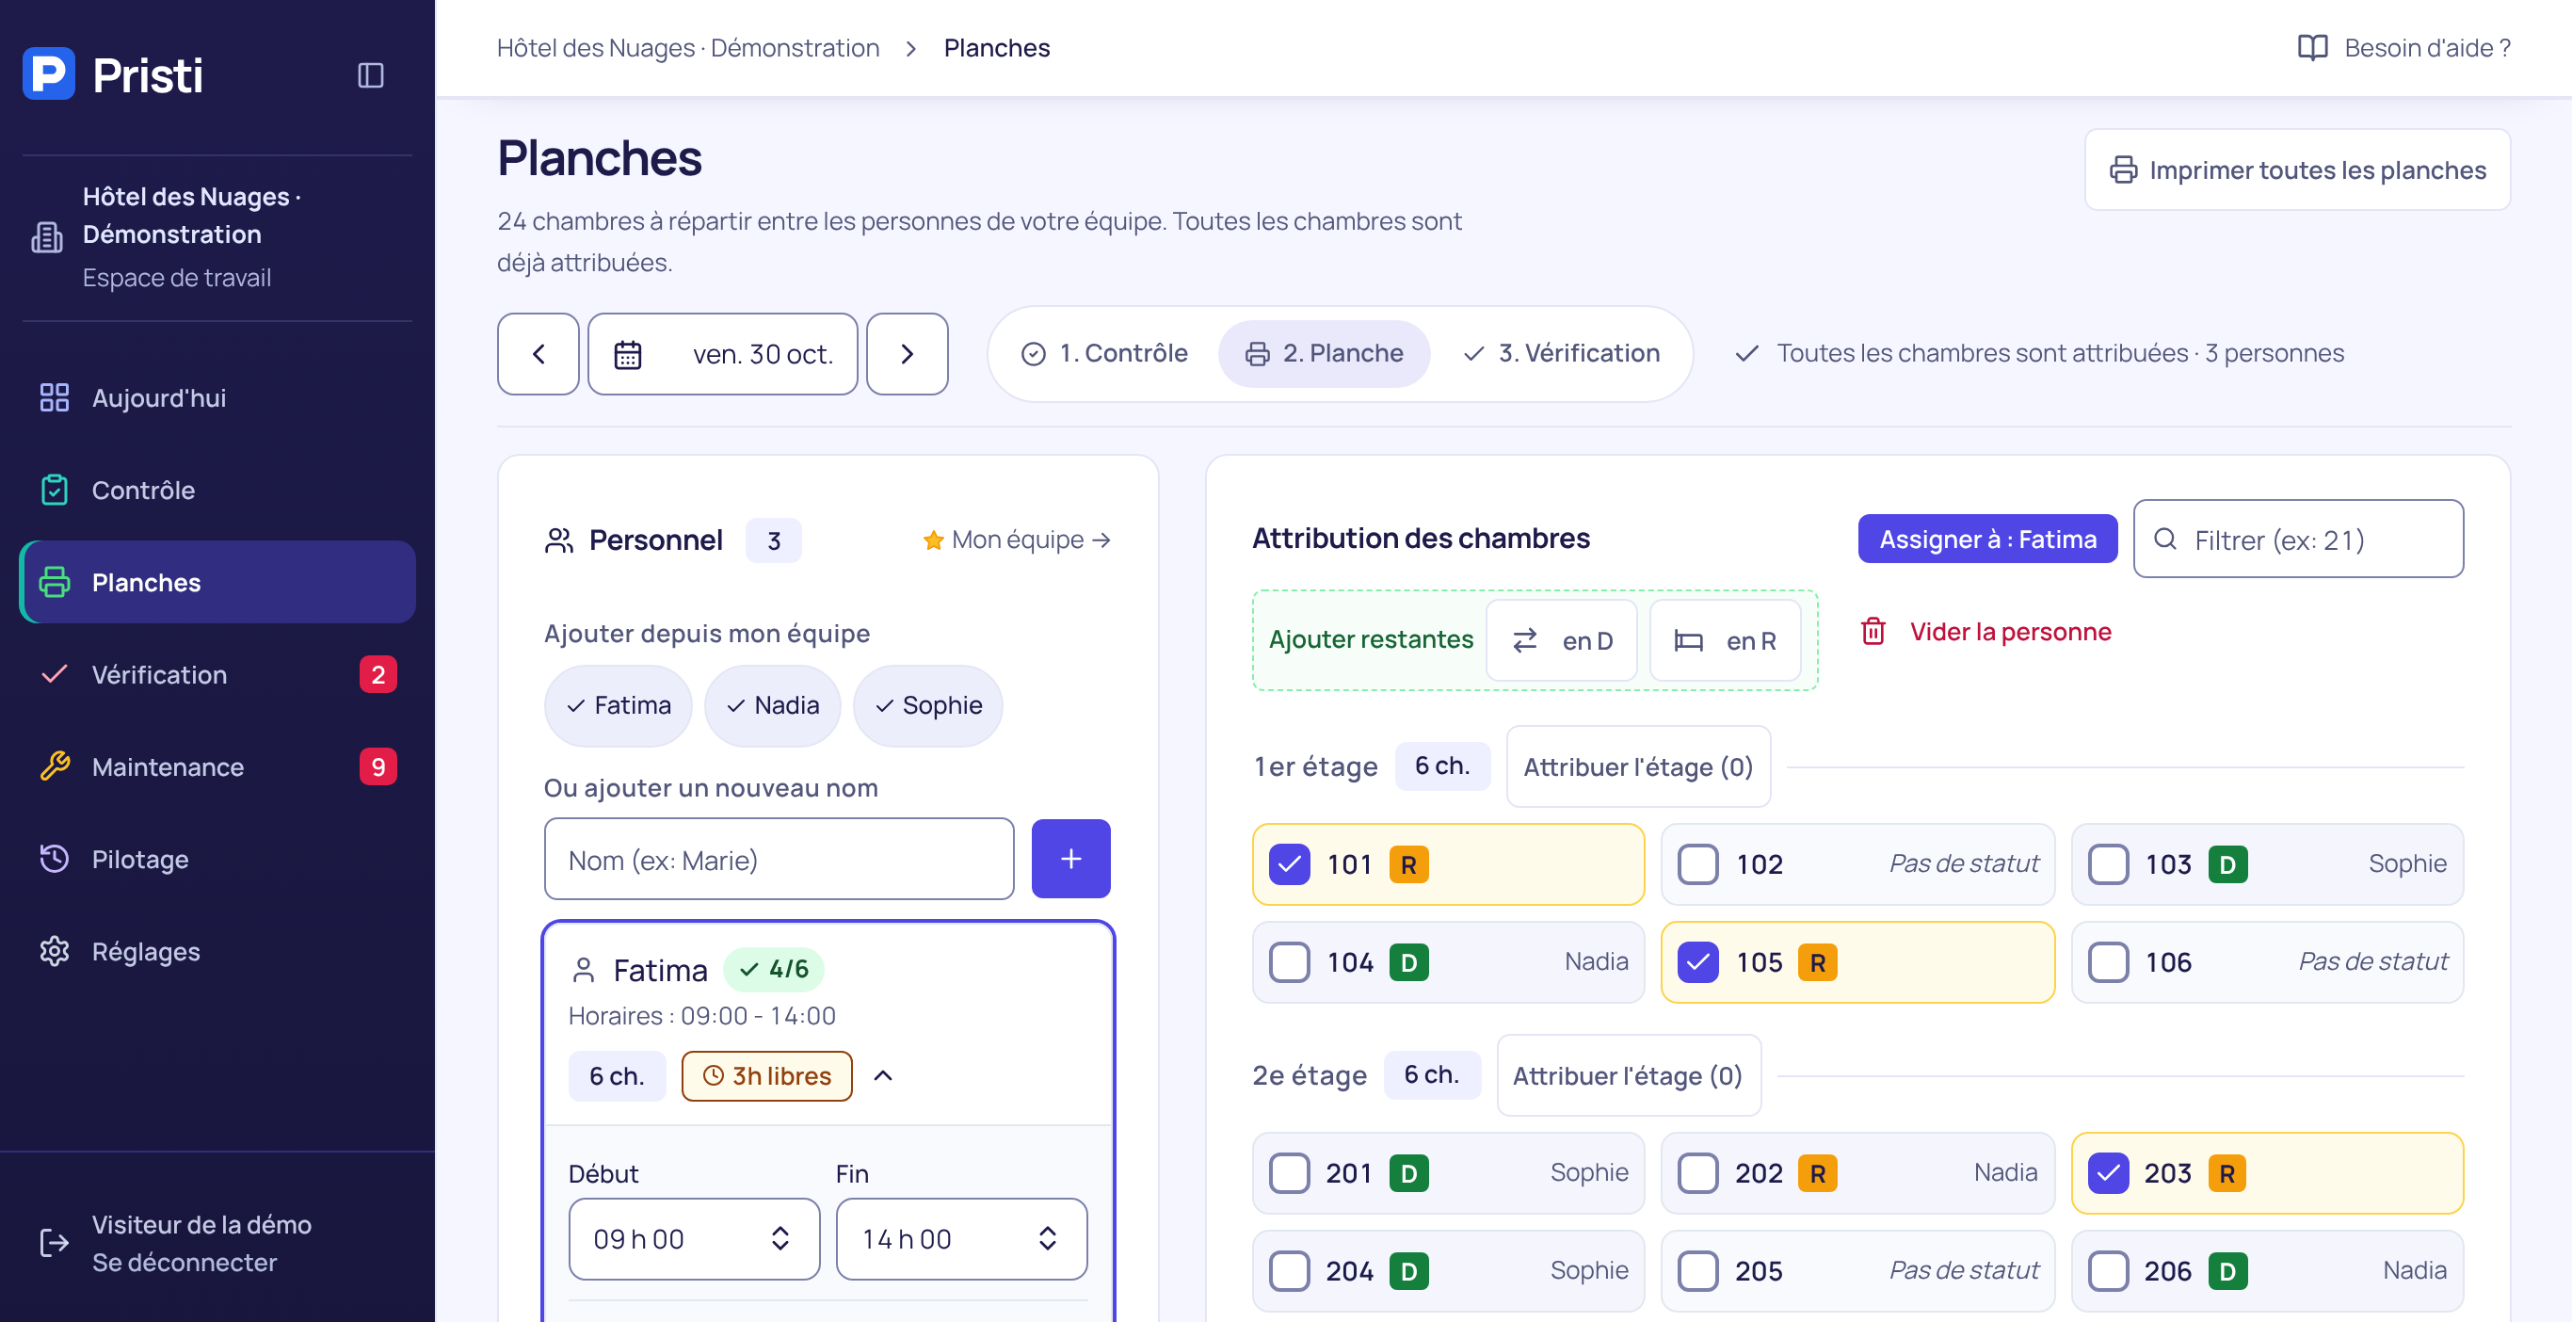Click the Pilotage history icon
2572x1322 pixels.
click(54, 859)
